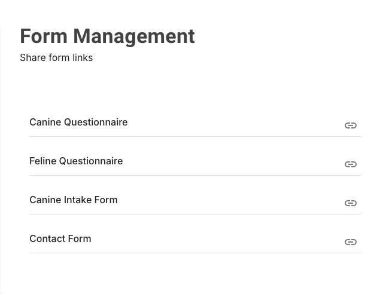The height and width of the screenshot is (294, 383).
Task: Click the Share form links subtitle
Action: (56, 57)
